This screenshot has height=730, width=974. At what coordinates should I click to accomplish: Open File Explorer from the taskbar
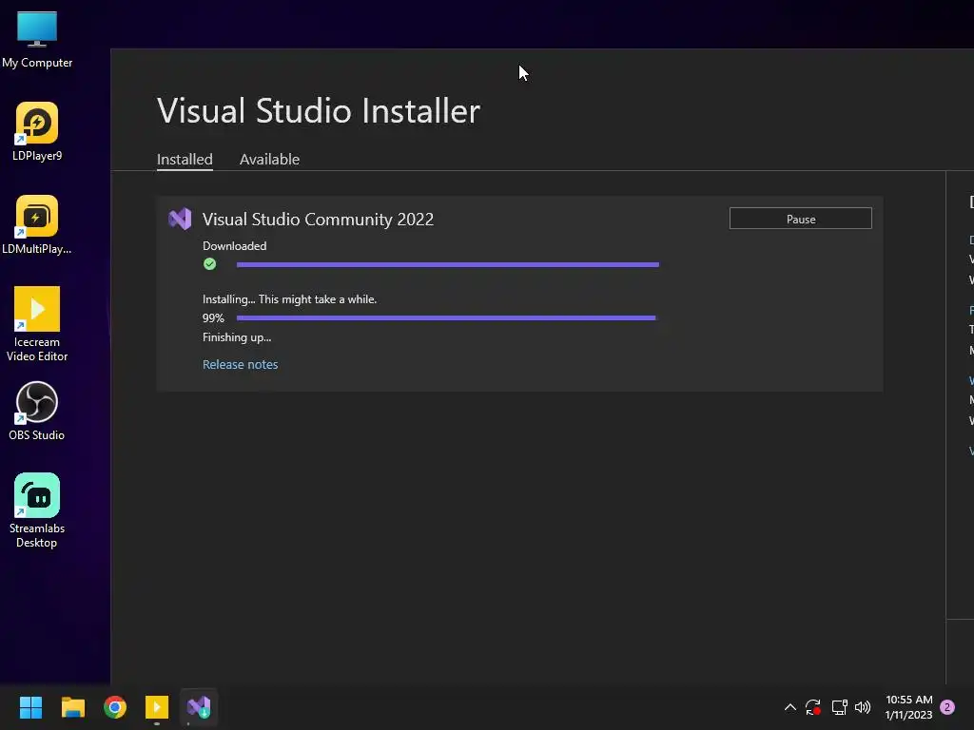pos(72,707)
